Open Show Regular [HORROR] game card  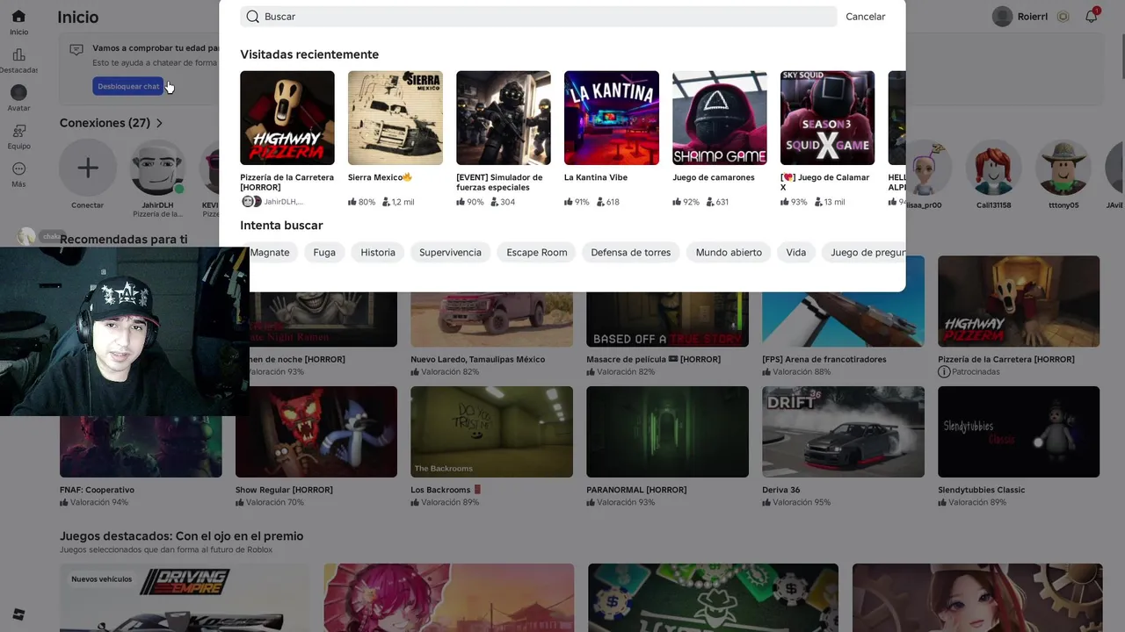point(316,447)
